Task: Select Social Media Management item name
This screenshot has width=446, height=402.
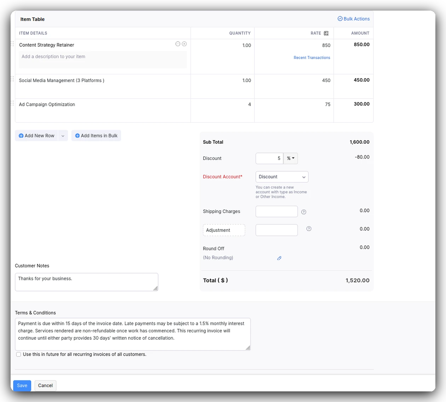Action: (62, 80)
